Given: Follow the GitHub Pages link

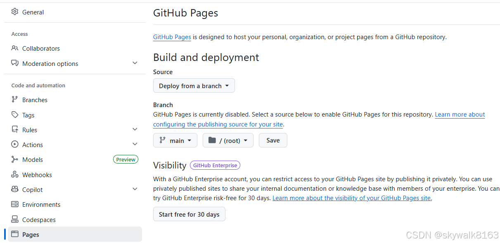Looking at the screenshot, I should [x=172, y=37].
